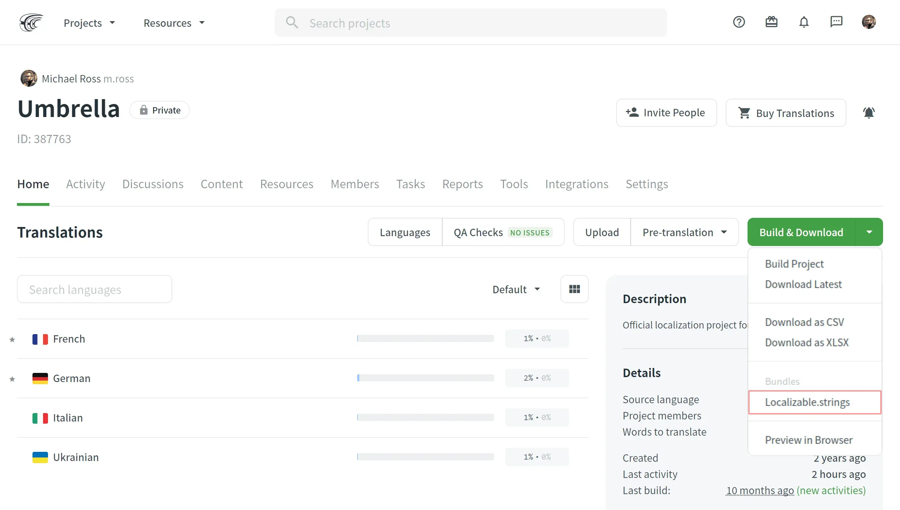
Task: Click the gift box icon
Action: pyautogui.click(x=771, y=22)
